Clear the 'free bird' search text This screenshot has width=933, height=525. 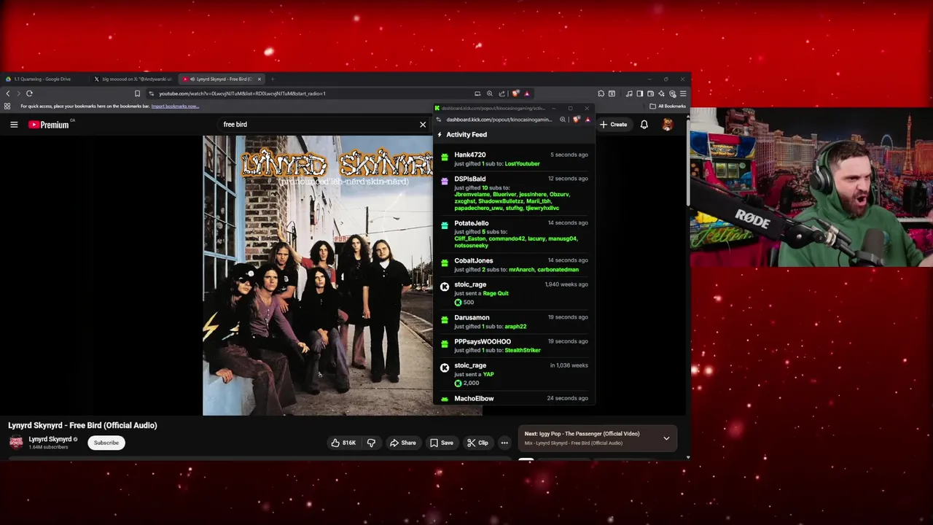tap(423, 125)
